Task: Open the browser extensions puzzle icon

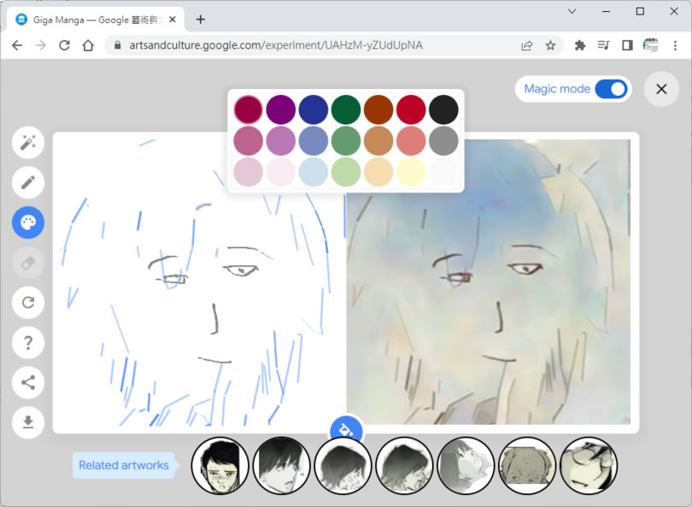Action: coord(580,45)
